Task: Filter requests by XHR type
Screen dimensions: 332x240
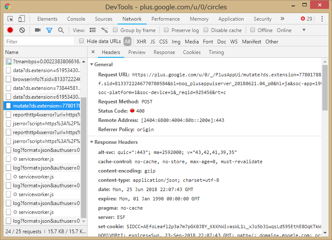Action: (141, 41)
